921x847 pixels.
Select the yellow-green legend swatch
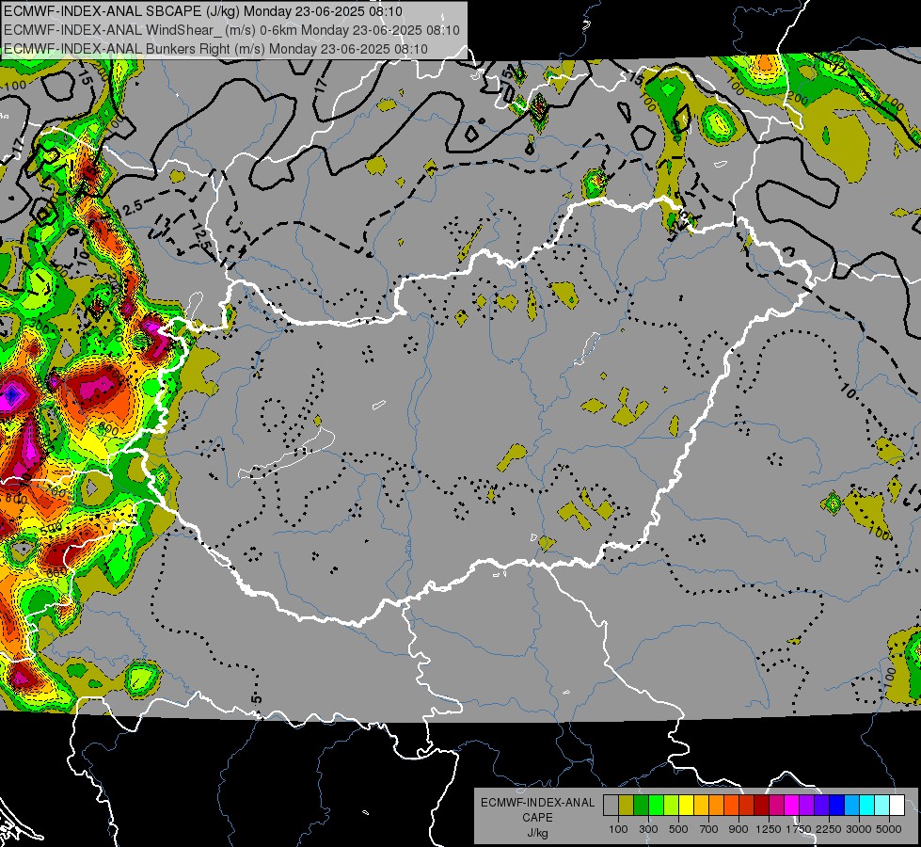(x=672, y=805)
